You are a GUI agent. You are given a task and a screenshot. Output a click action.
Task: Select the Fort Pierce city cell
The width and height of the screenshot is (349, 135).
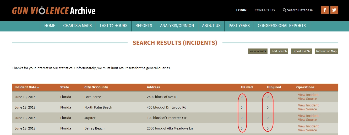(93, 97)
